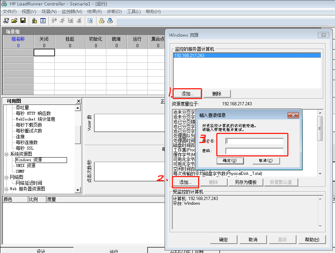Click the first running-figure Vuser toolbar icon
This screenshot has height=253, width=335.
coord(54,21)
